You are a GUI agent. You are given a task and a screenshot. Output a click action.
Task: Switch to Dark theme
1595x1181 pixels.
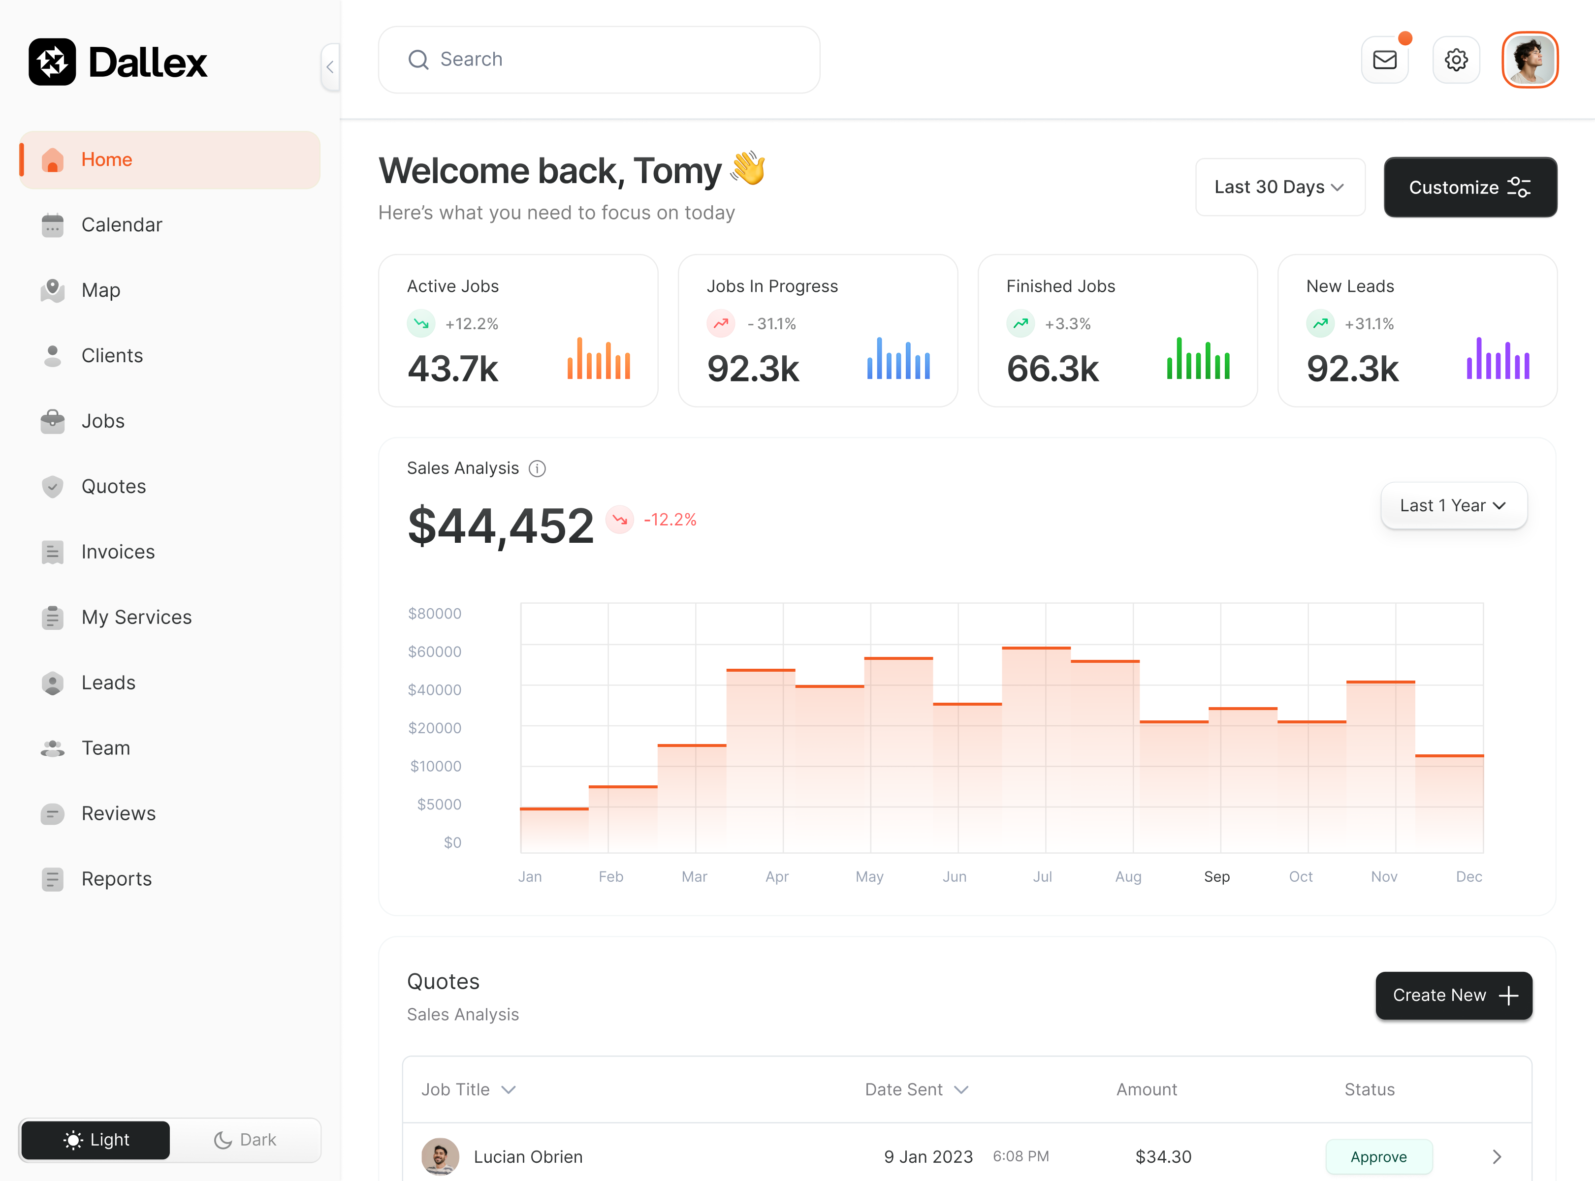coord(245,1140)
